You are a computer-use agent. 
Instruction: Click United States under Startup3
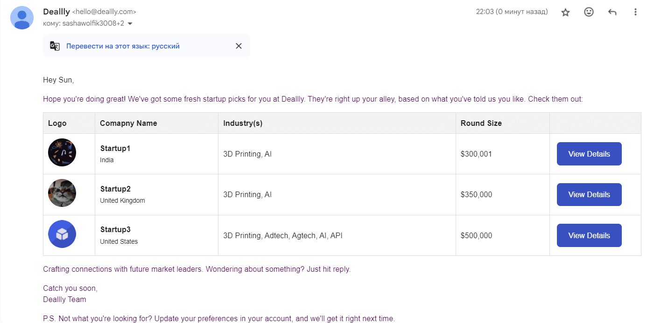119,241
